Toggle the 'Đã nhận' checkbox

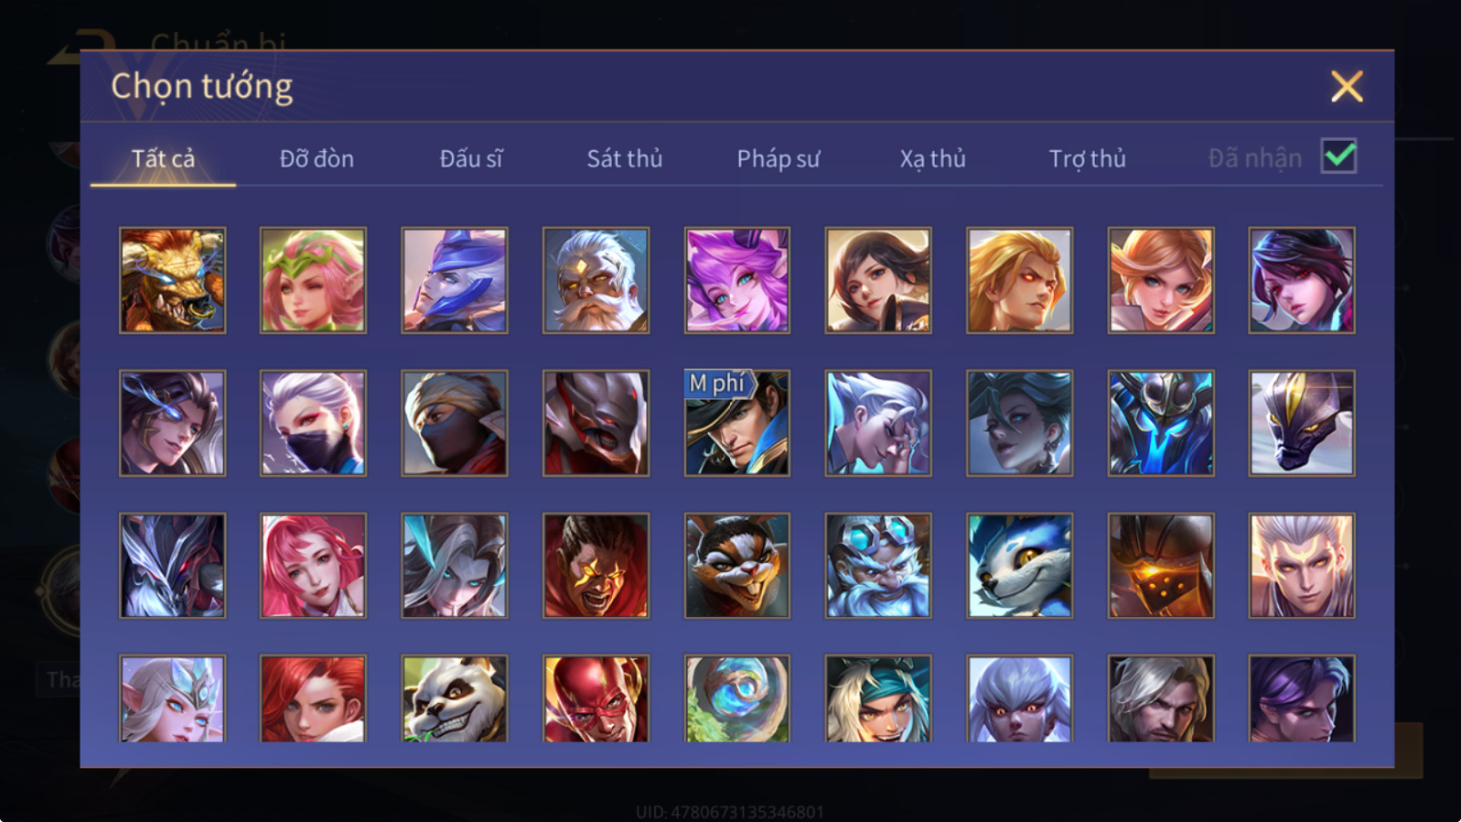tap(1339, 156)
